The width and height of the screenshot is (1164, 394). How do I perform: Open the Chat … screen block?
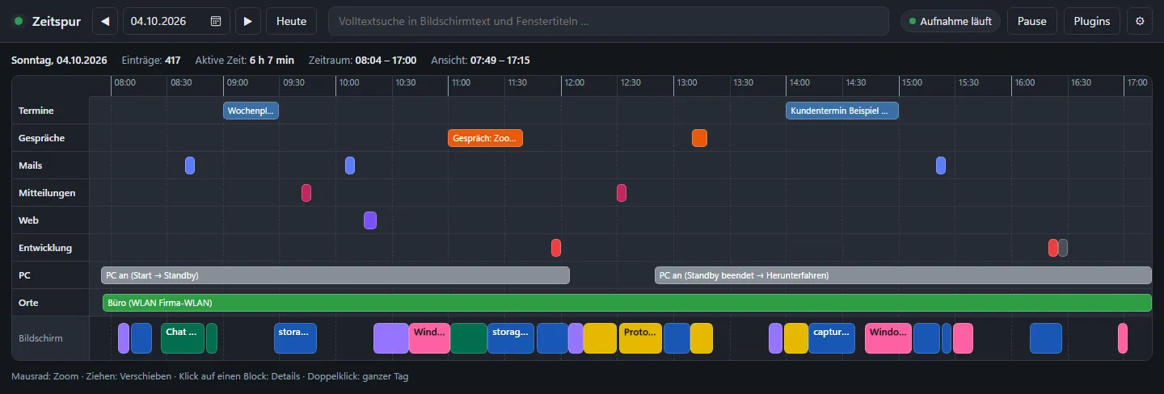[x=183, y=338]
